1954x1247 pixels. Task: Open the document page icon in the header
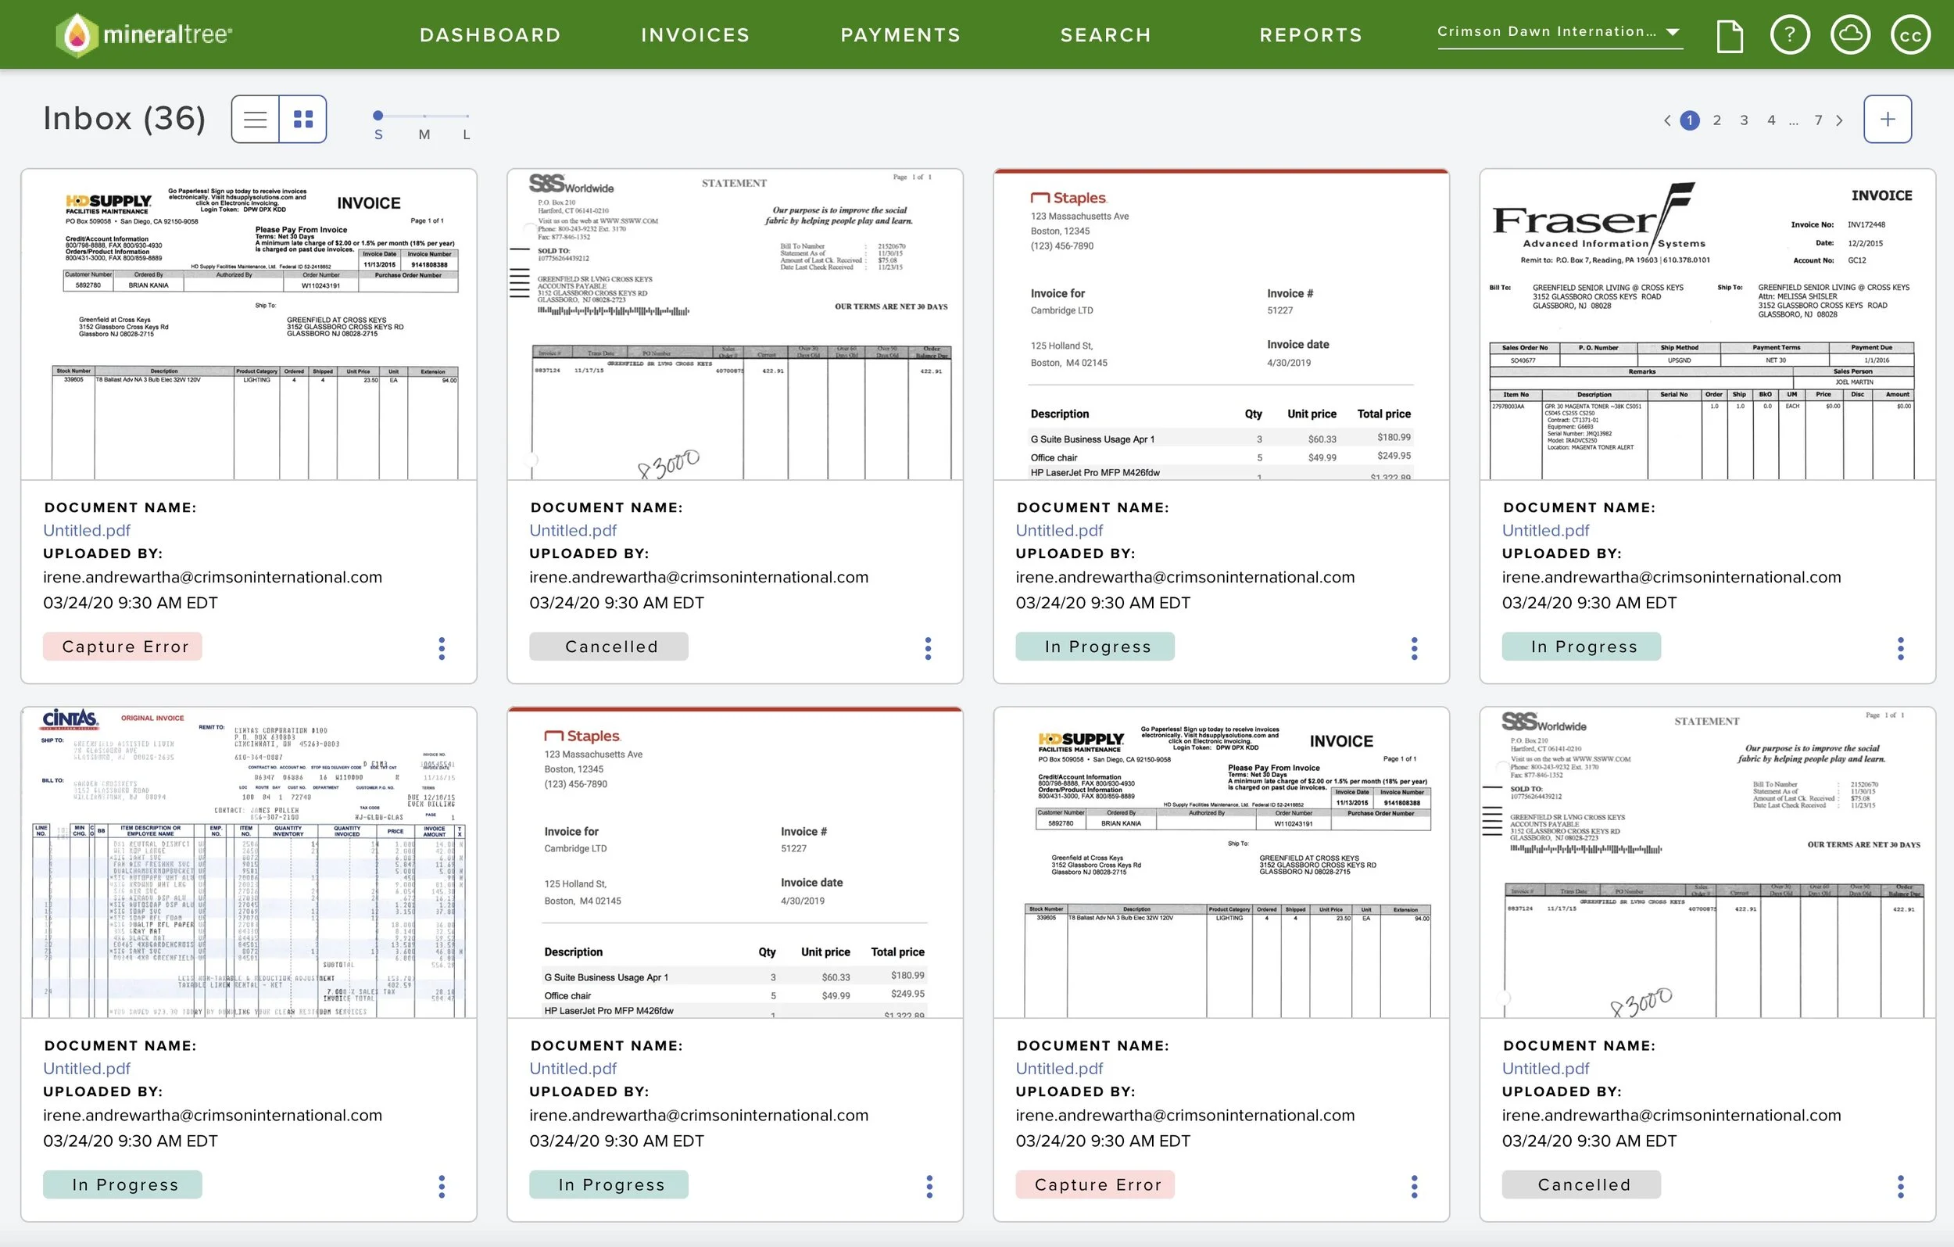coord(1729,36)
